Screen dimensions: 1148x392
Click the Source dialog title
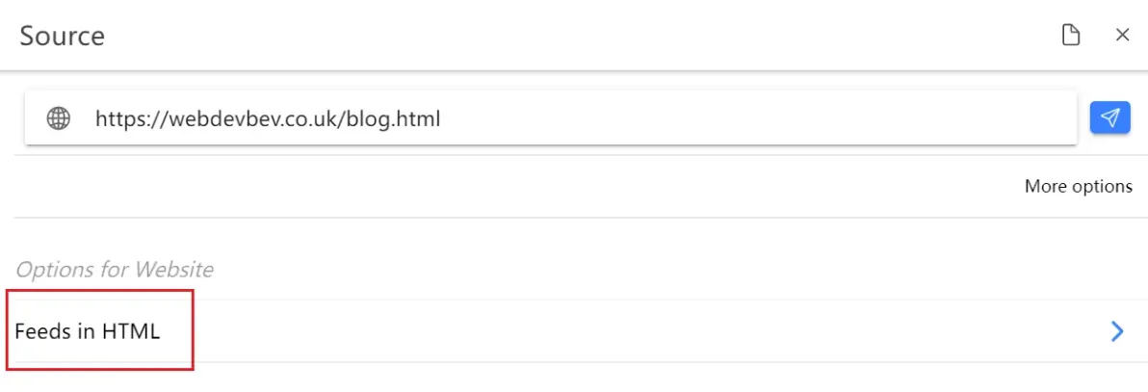click(63, 36)
